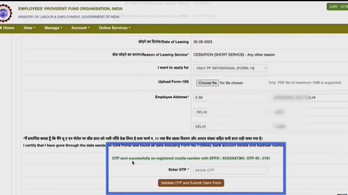Click the UAN number display at top right
The height and width of the screenshot is (195, 348).
coord(337,6)
